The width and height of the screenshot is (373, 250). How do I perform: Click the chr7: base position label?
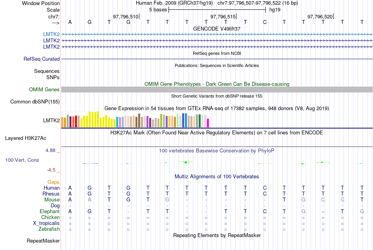(54, 16)
